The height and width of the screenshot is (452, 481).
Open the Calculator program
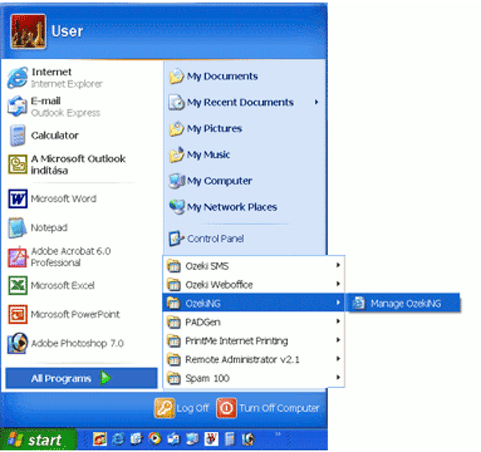(x=43, y=135)
